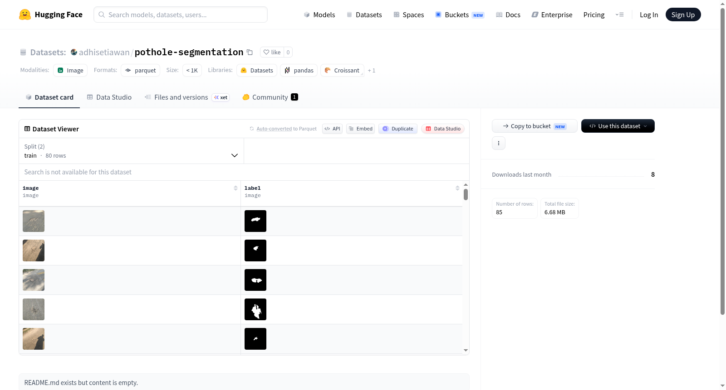Go to Spaces
The image size is (726, 390).
point(408,14)
